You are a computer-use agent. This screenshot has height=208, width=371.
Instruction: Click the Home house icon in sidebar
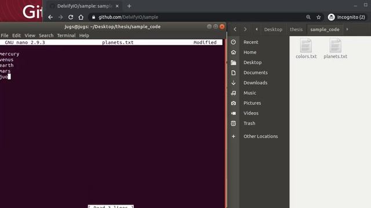(233, 53)
